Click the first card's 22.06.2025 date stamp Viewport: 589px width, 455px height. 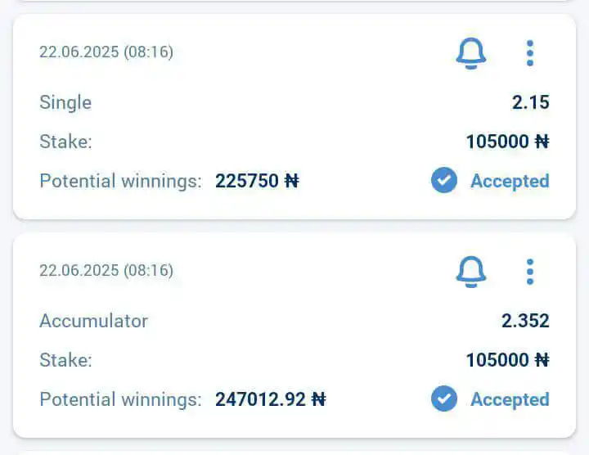[106, 52]
